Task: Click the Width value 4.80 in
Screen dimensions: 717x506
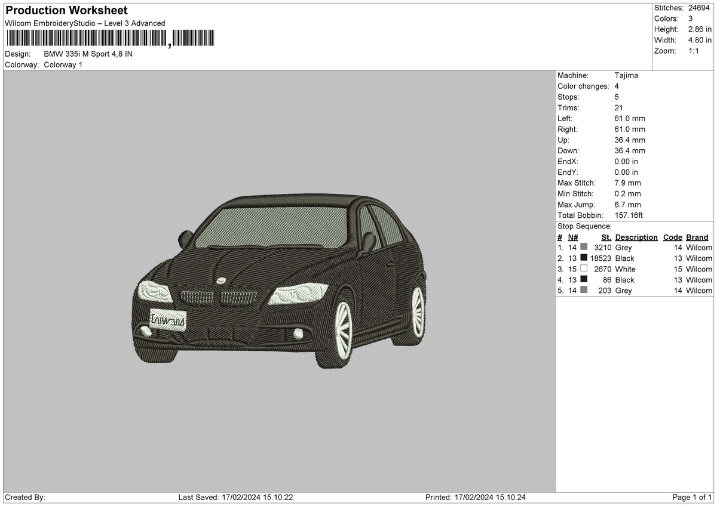Action: click(x=700, y=40)
